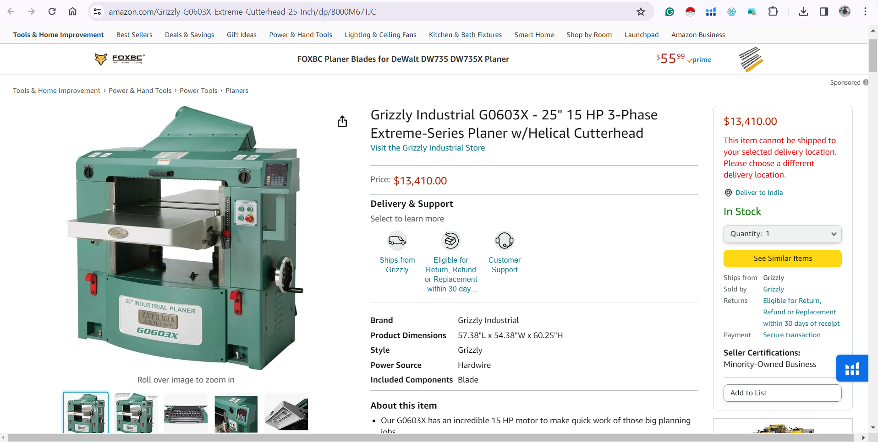Open the Power & Hand Tools menu item

(x=301, y=35)
